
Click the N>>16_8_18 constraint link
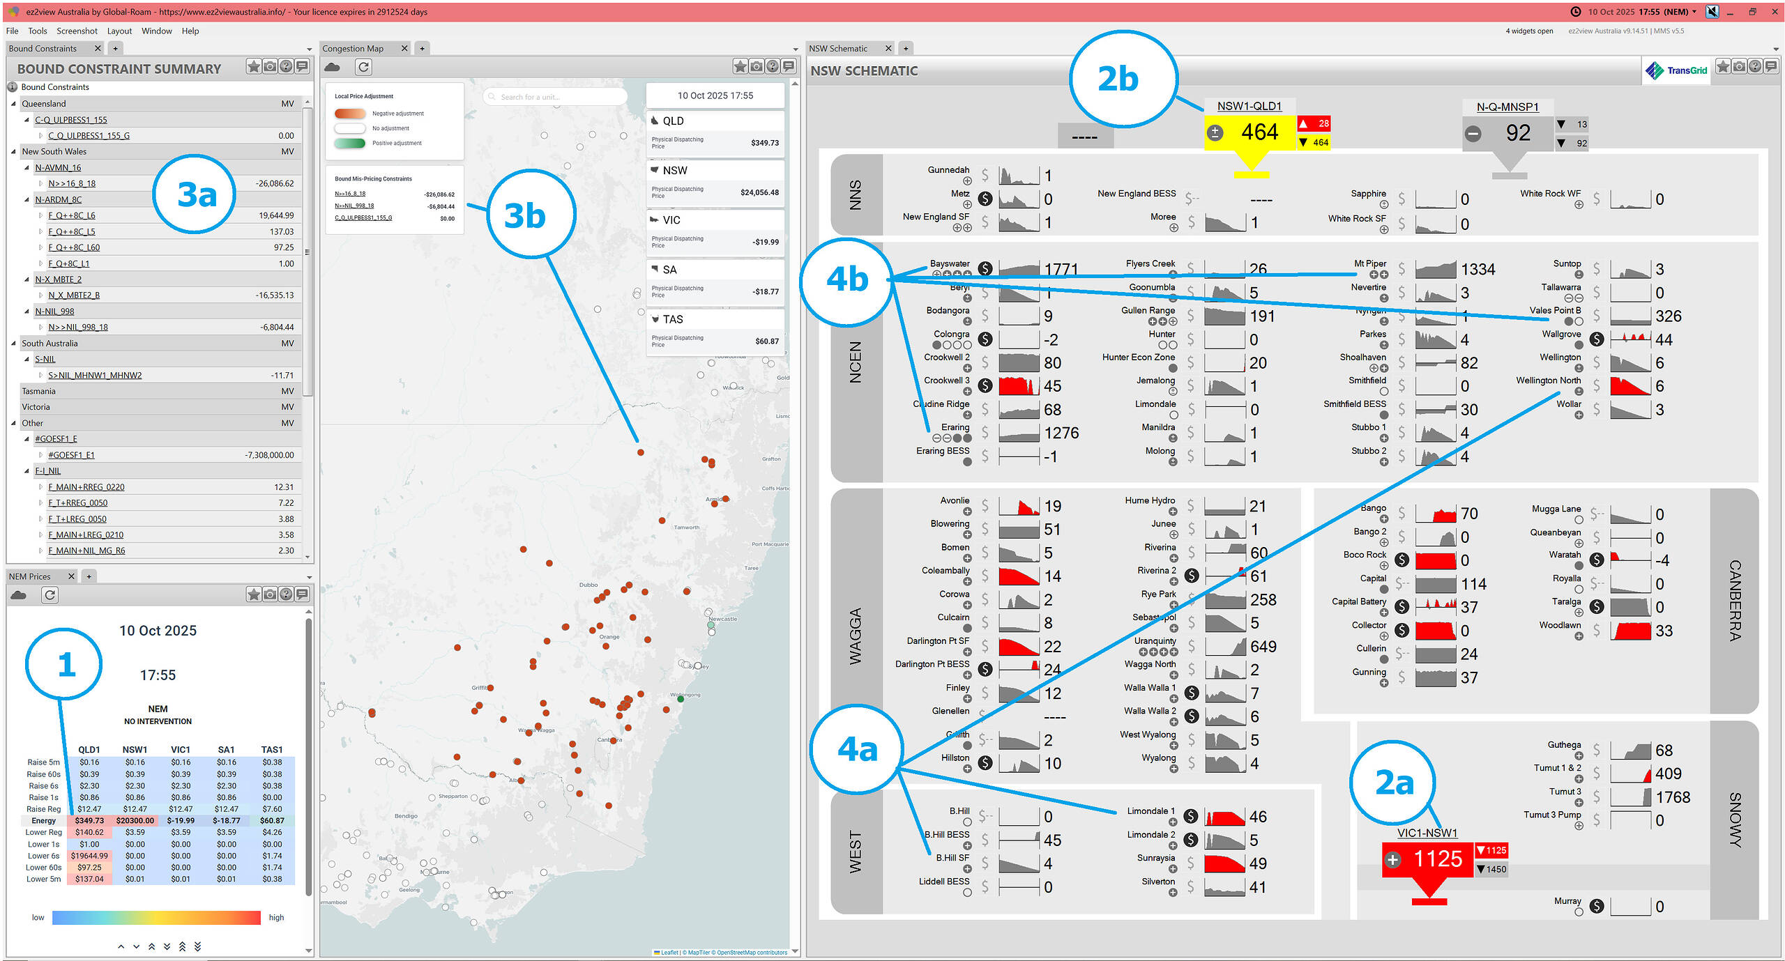tap(72, 184)
